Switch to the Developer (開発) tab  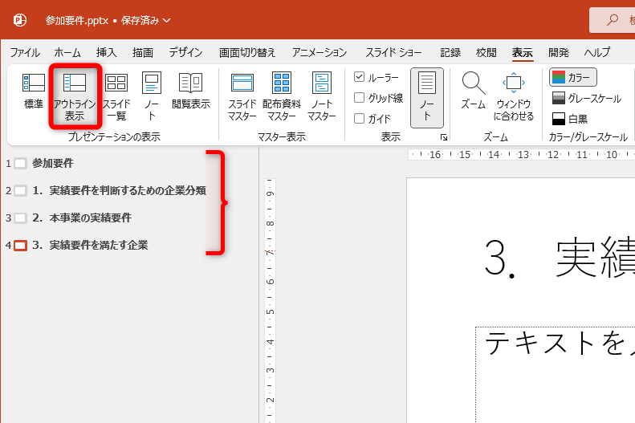coord(559,53)
